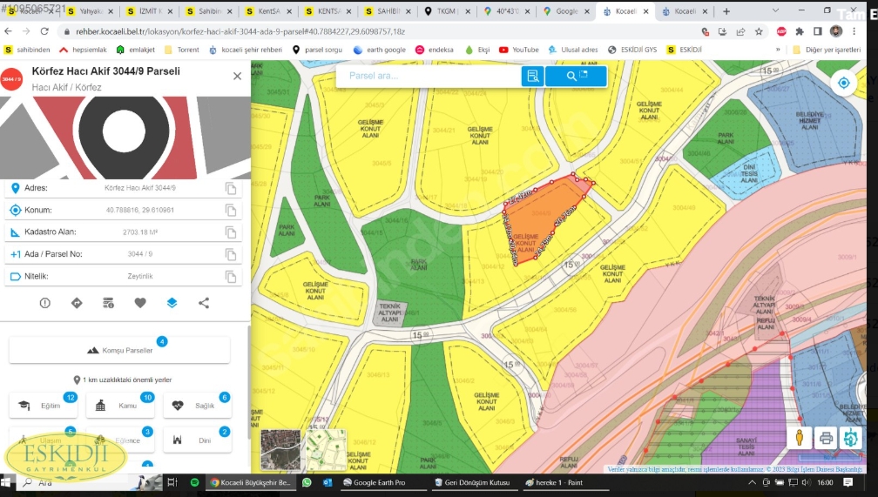This screenshot has height=497, width=878.
Task: Click the report problem exclamation icon
Action: point(44,303)
